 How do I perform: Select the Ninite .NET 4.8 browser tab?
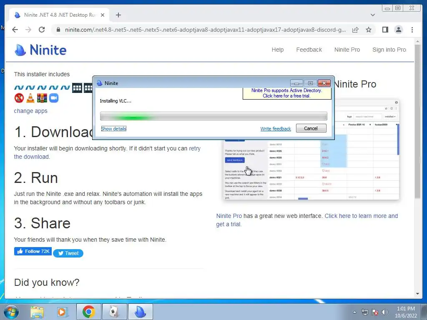pyautogui.click(x=59, y=15)
